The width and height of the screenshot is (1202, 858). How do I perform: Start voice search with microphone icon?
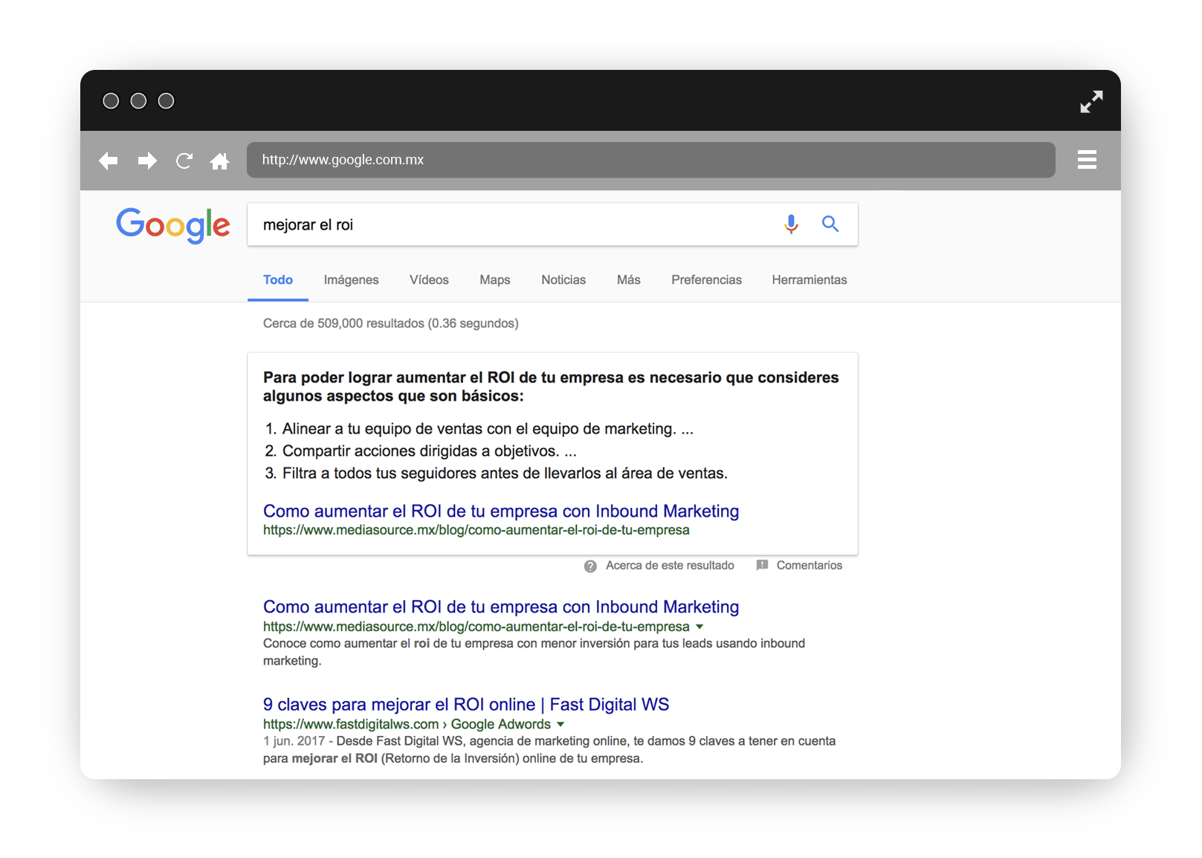(791, 224)
